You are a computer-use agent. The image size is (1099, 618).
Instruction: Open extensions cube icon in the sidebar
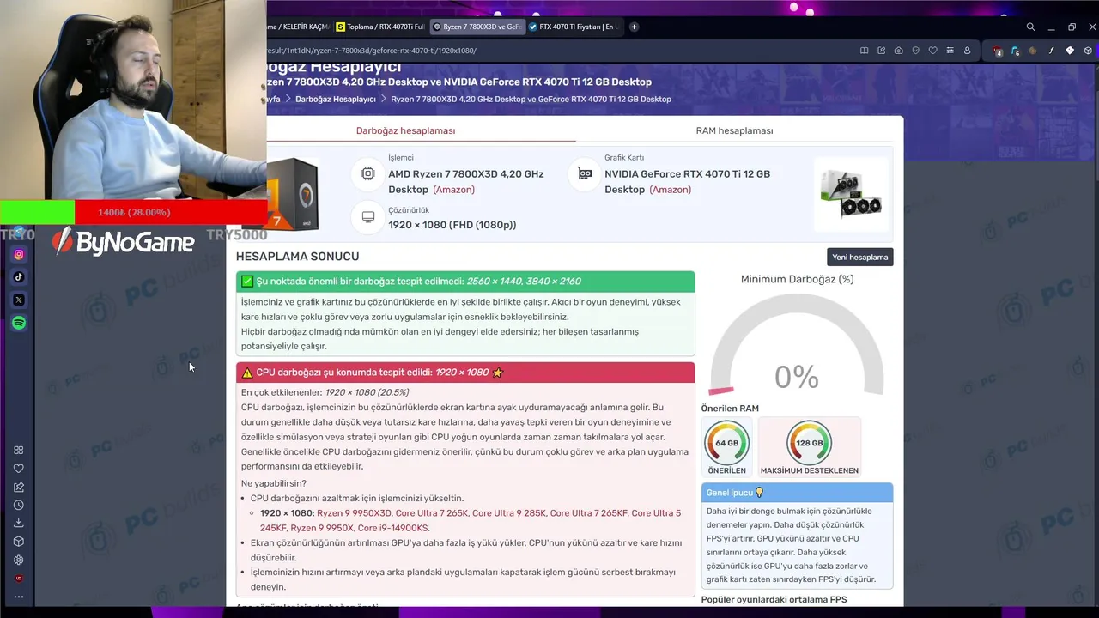[x=19, y=542]
